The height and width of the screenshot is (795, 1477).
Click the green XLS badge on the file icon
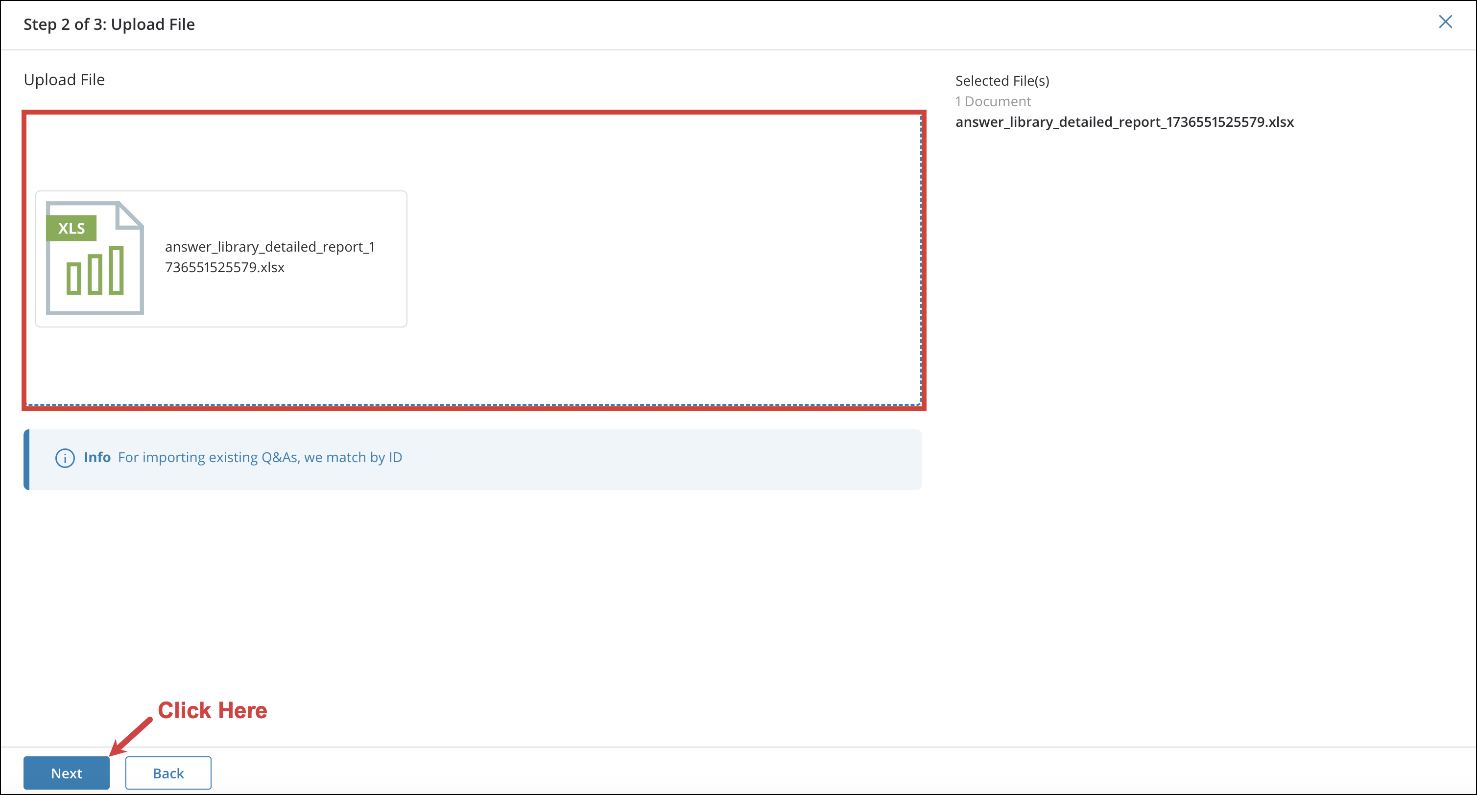point(71,228)
